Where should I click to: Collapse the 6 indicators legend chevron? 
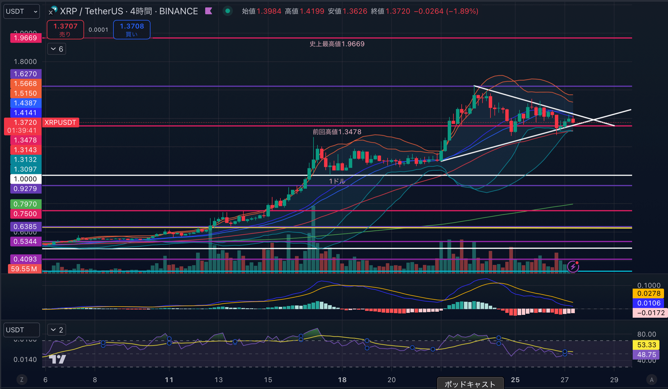pyautogui.click(x=57, y=49)
